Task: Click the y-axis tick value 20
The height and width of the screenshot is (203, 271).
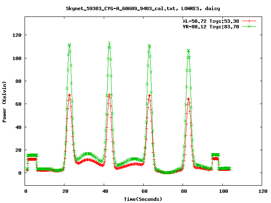Action: click(18, 150)
